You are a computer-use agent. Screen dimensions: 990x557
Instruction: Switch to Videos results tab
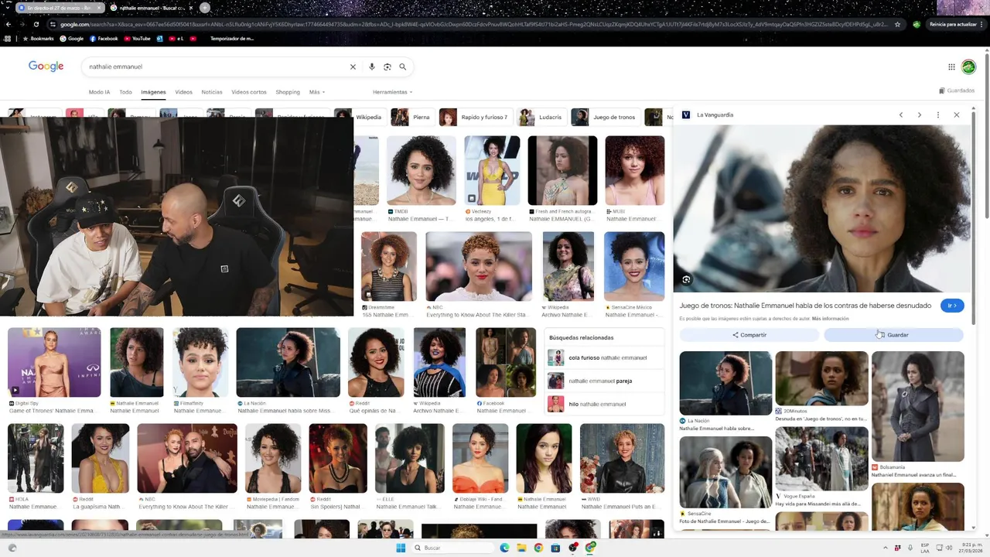183,92
